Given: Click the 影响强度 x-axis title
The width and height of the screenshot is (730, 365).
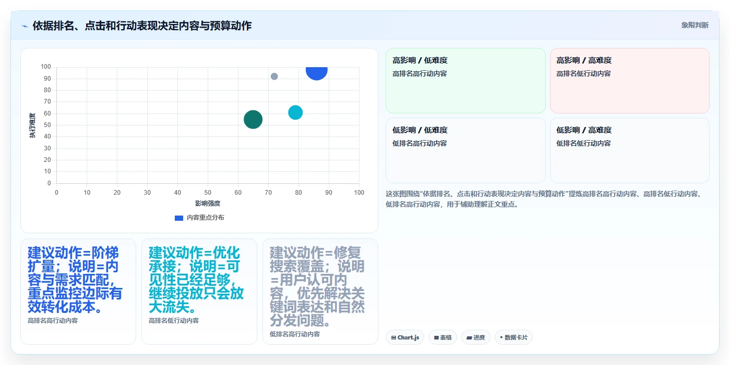Looking at the screenshot, I should tap(208, 204).
